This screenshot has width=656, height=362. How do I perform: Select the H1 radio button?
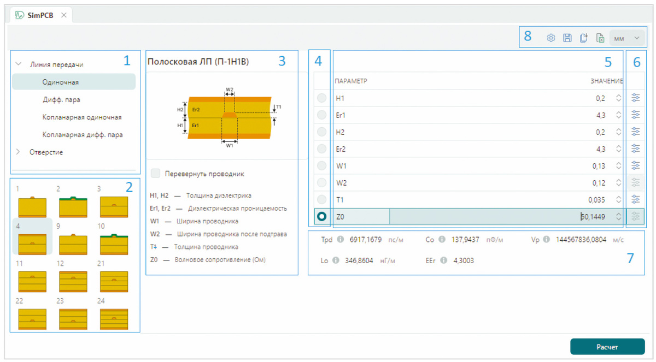[x=322, y=98]
